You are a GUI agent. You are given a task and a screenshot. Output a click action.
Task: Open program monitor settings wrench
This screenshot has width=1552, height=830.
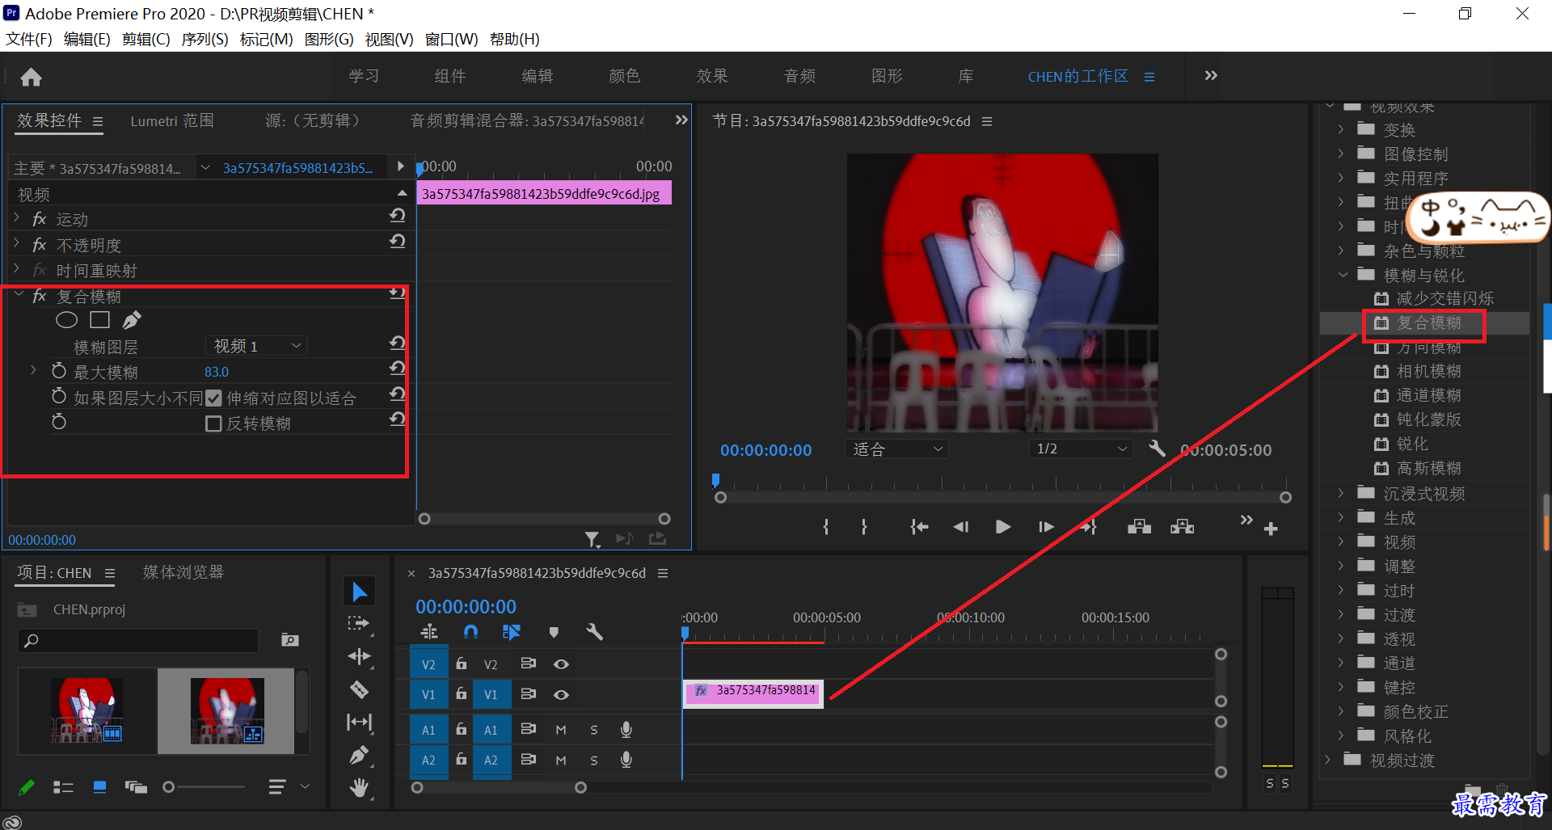[x=1157, y=449]
